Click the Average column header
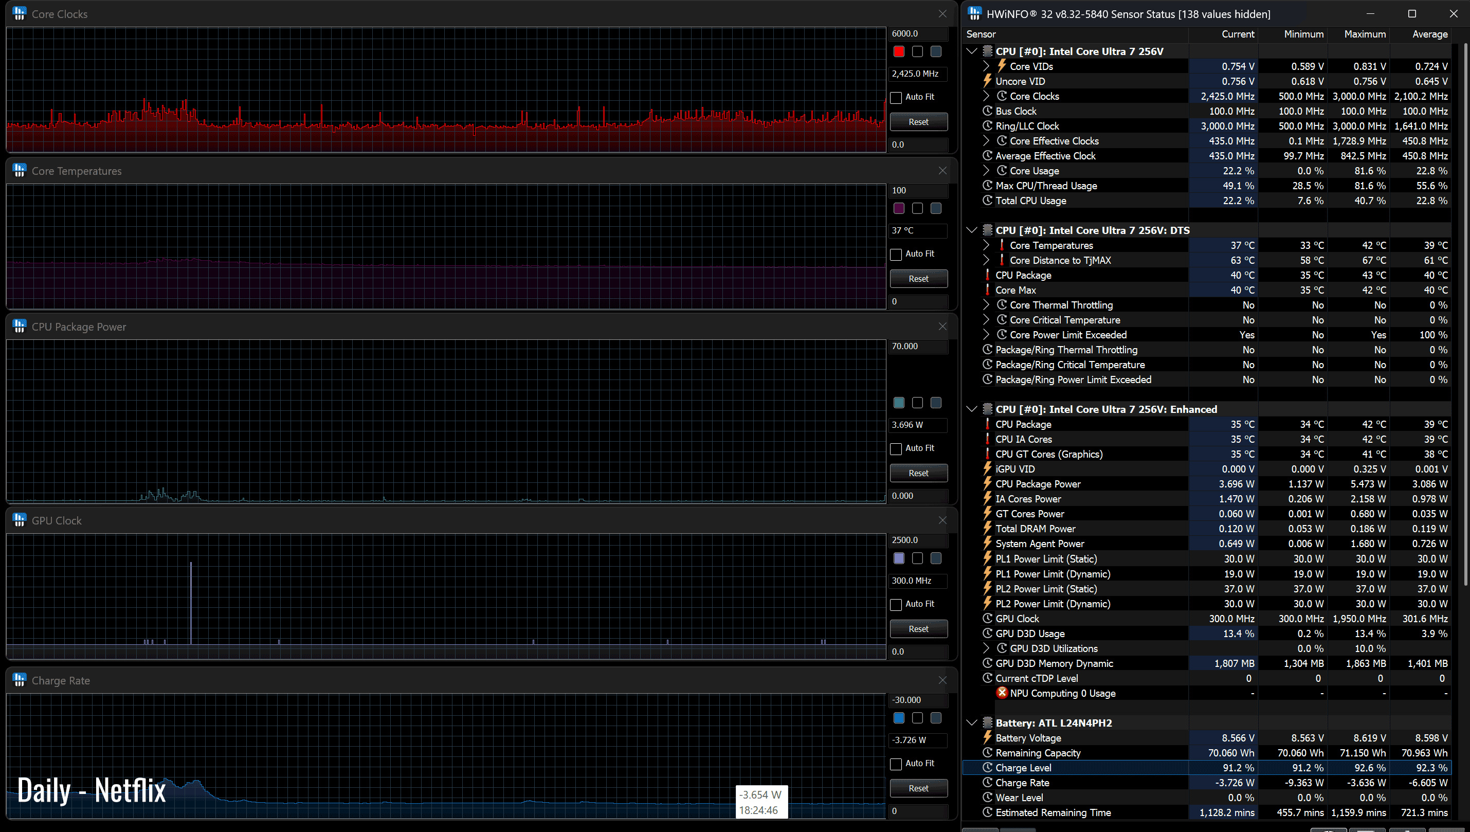 click(x=1429, y=34)
